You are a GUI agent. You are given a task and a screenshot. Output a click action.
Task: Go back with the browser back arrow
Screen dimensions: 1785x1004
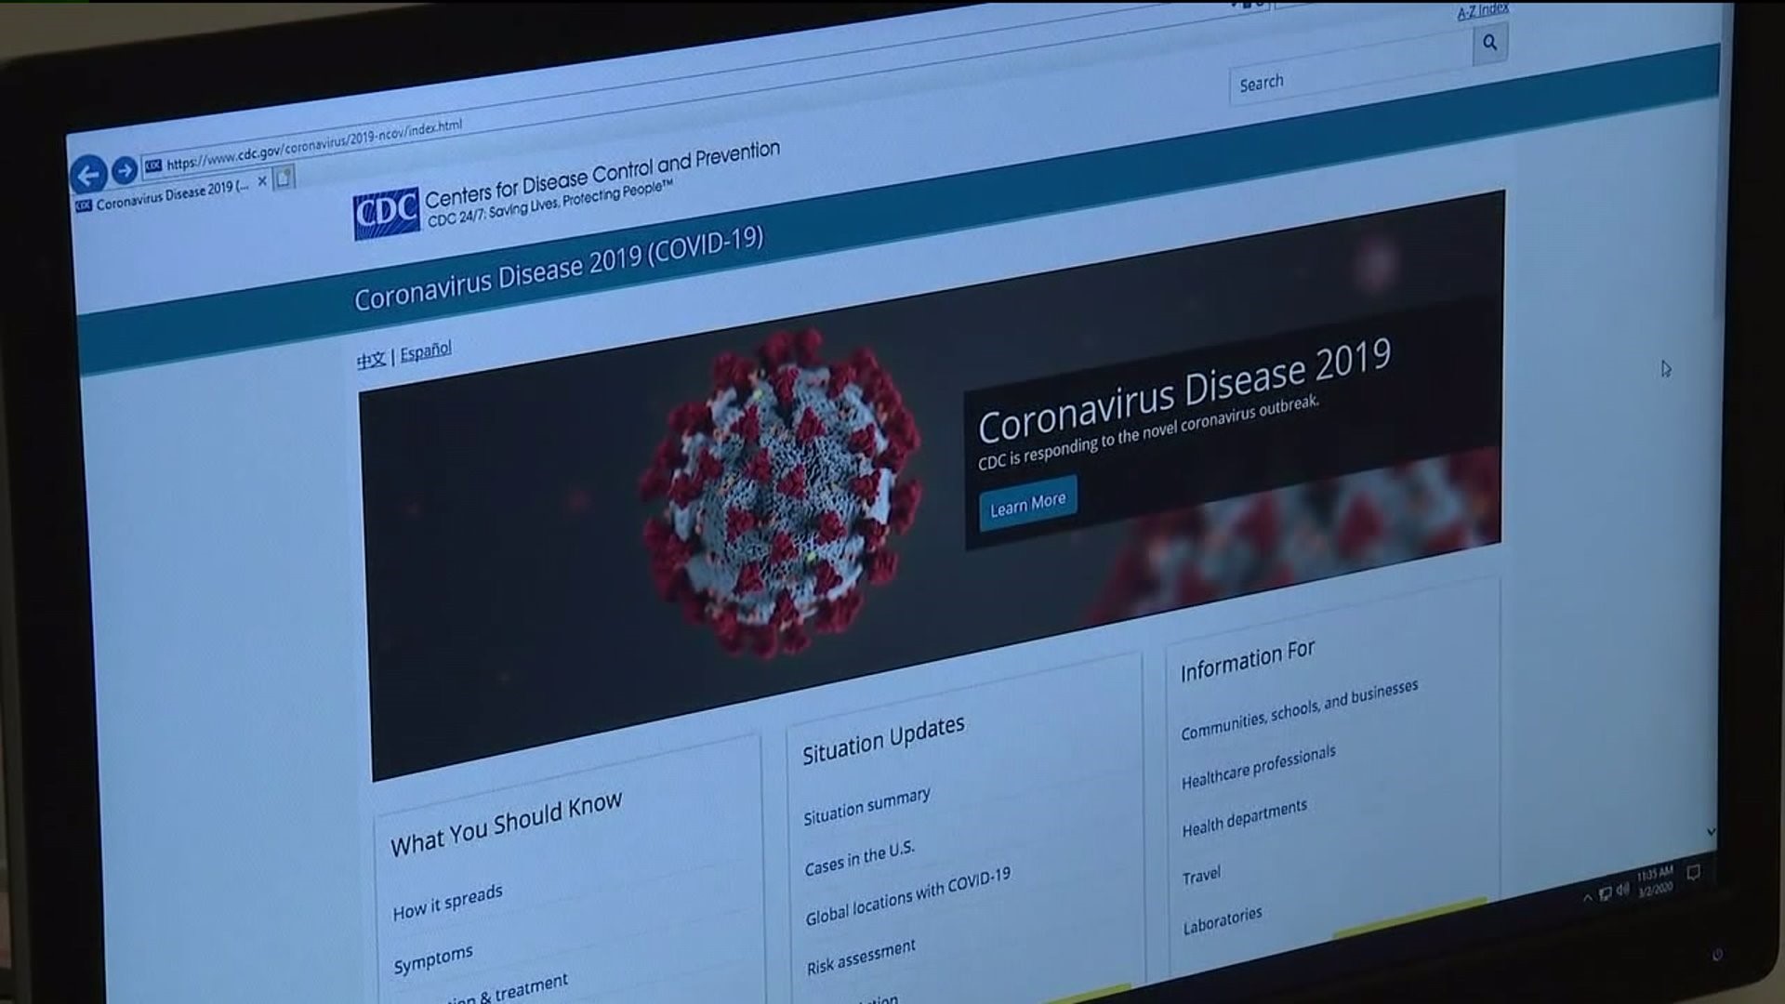(88, 175)
